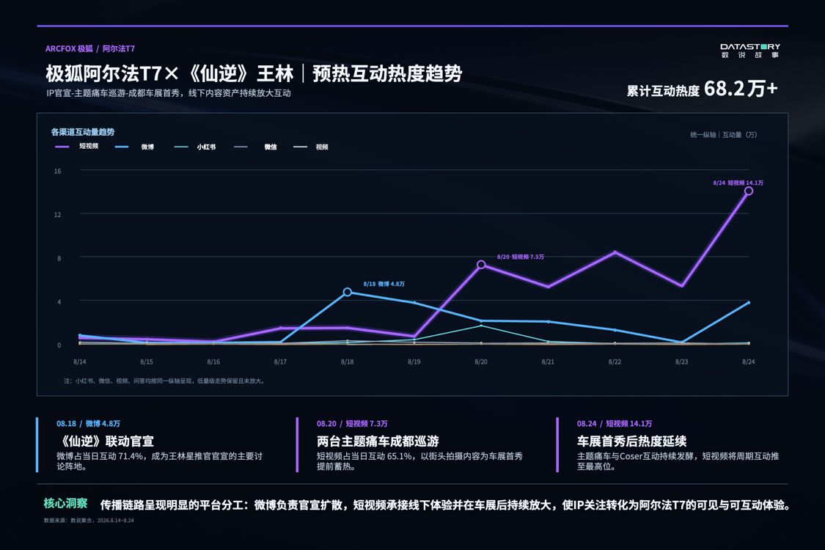Select the blue 微博 legend swatch
The height and width of the screenshot is (550, 825).
[x=122, y=147]
